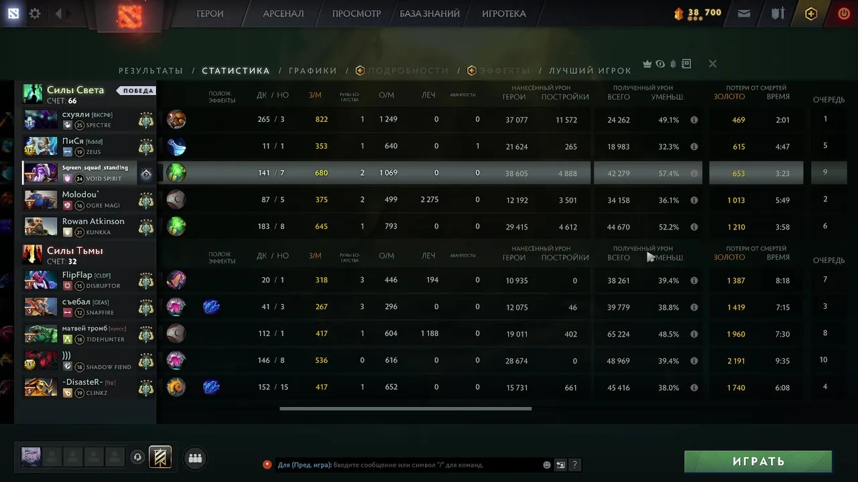Click Void Spirit question-mark medal

(146, 174)
